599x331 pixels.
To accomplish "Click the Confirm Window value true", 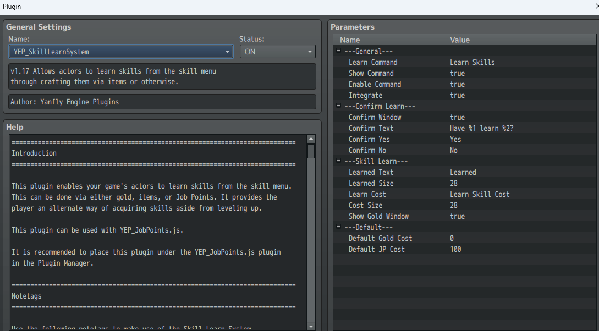I will point(457,117).
